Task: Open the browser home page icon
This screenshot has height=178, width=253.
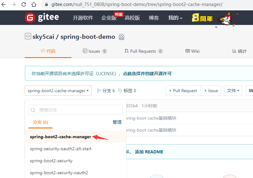Action: click(x=34, y=4)
